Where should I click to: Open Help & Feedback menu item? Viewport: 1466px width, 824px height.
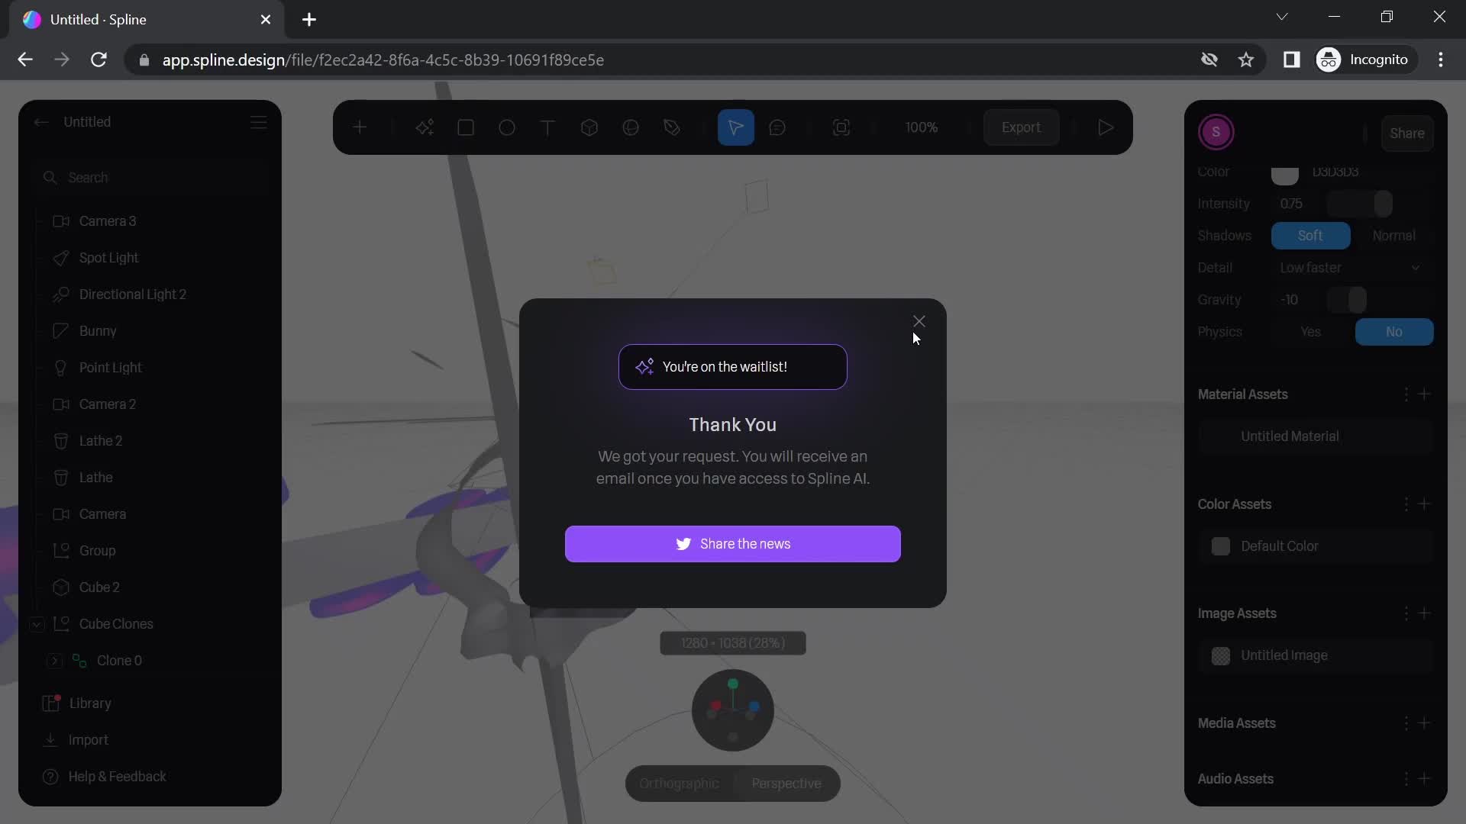[118, 777]
